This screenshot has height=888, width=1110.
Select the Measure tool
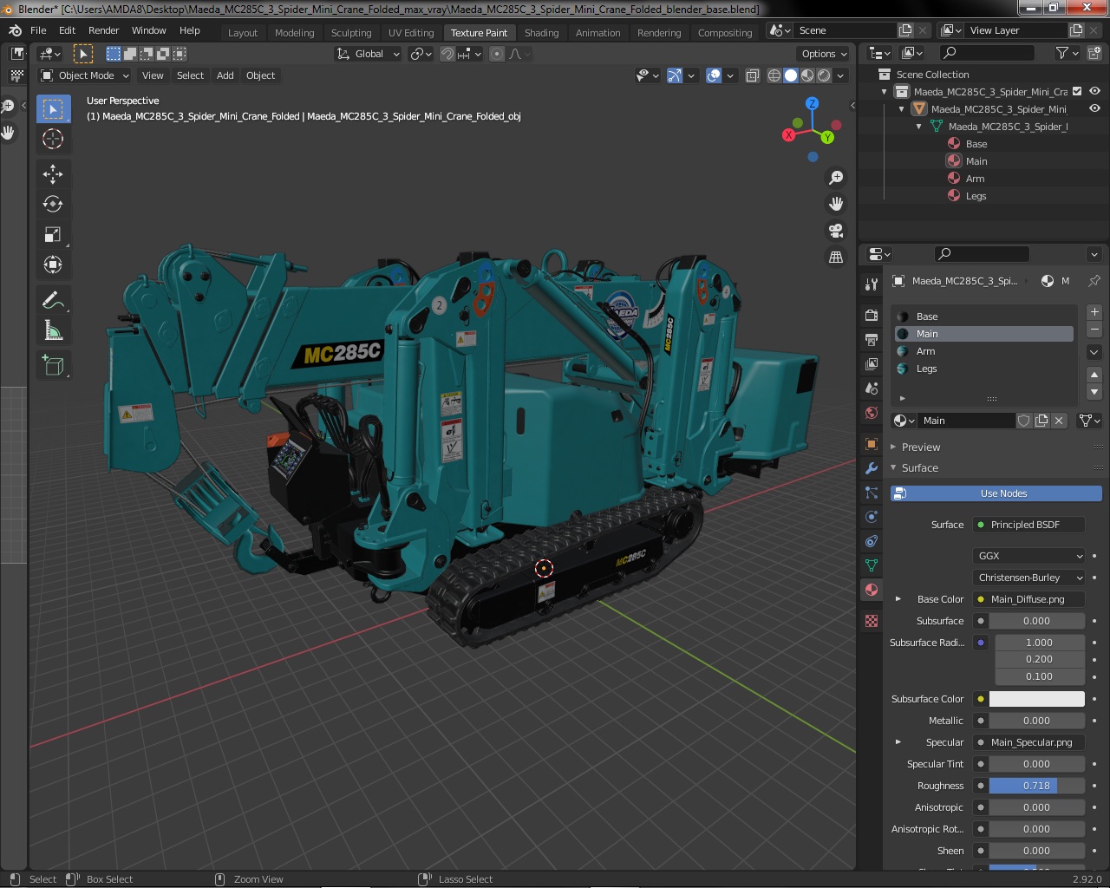[53, 330]
